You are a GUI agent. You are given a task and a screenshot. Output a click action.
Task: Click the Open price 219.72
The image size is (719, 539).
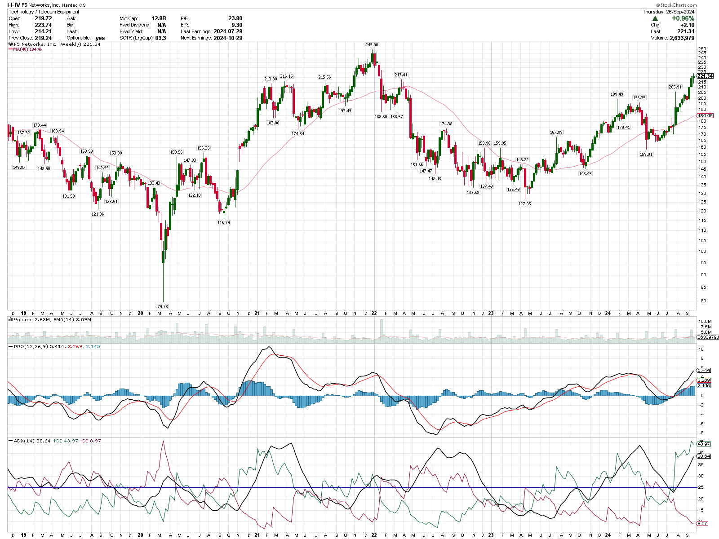pyautogui.click(x=43, y=18)
